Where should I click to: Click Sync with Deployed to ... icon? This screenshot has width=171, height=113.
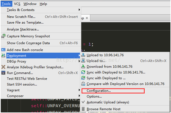83,78
